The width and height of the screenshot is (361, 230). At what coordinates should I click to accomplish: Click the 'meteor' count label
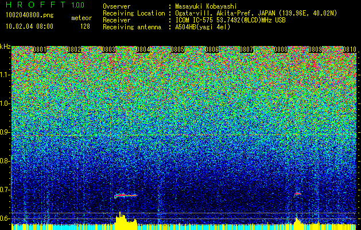pos(81,18)
